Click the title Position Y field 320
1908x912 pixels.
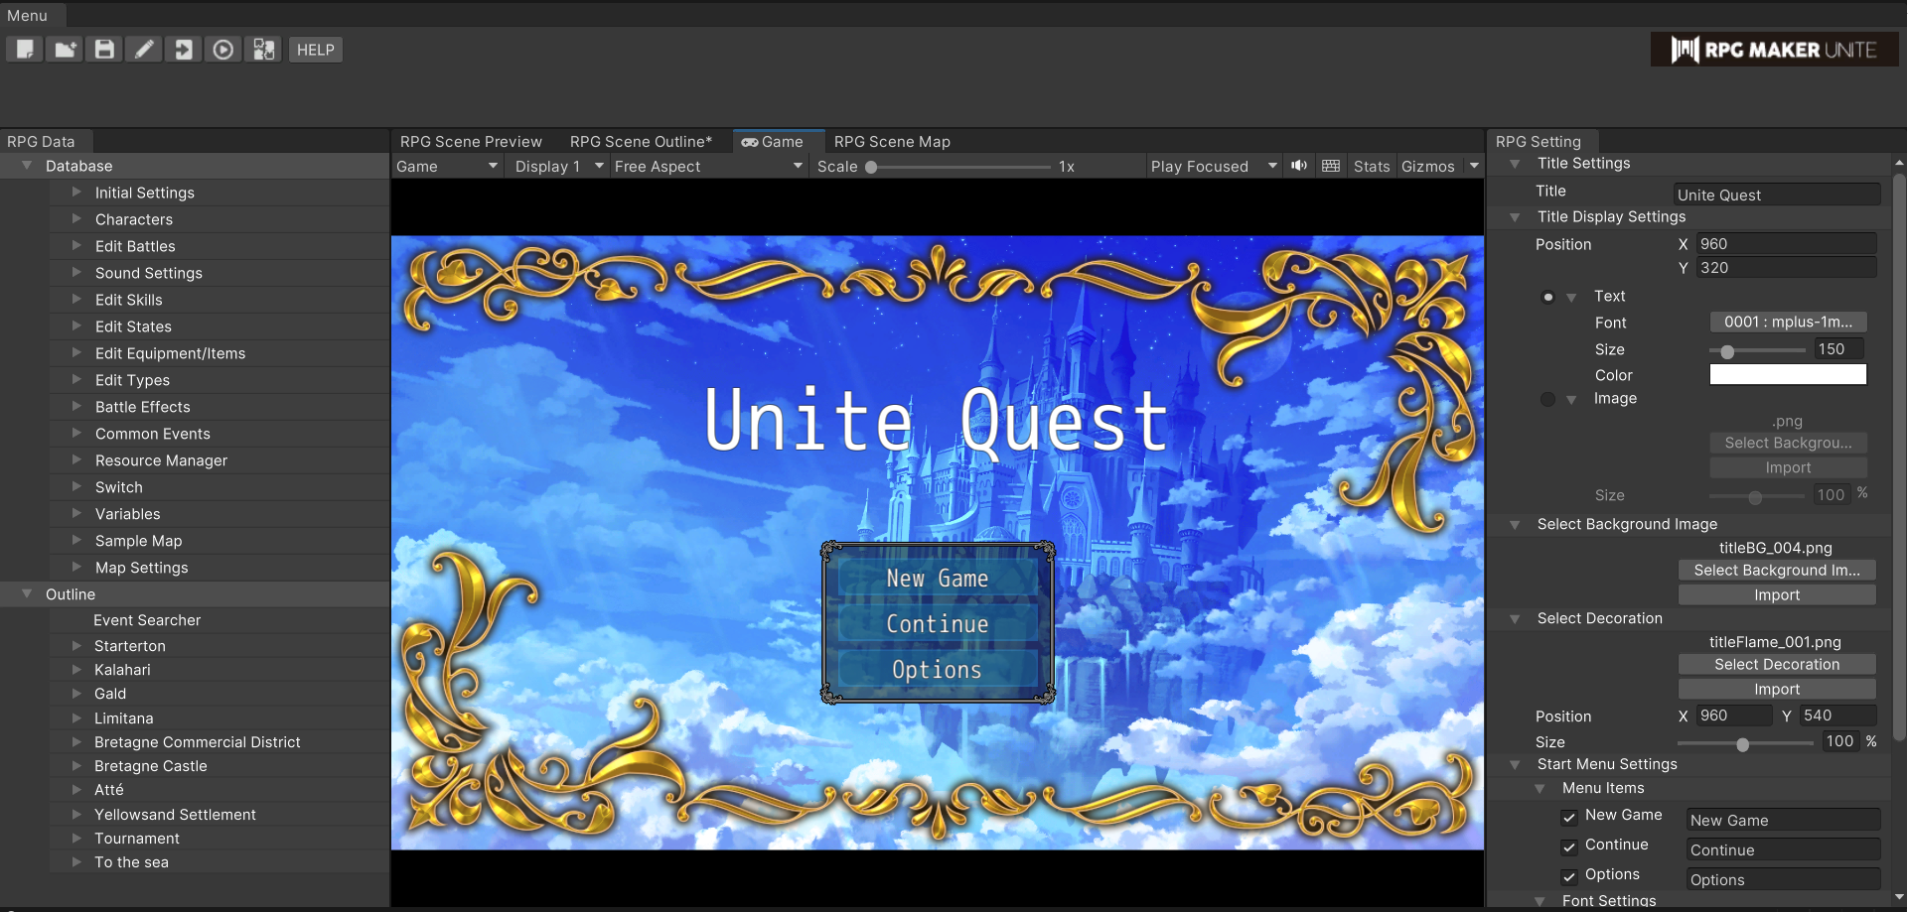tap(1787, 268)
